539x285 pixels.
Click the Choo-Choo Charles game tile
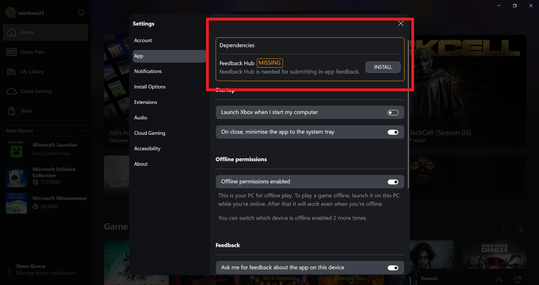point(494,254)
